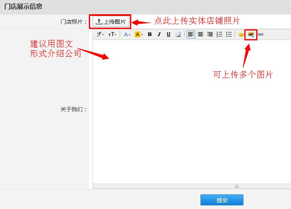This screenshot has height=209, width=291.
Task: Click the 上传图片 upload button
Action: click(111, 22)
